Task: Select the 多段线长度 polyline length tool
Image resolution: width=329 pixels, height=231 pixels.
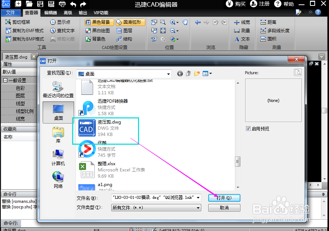Action: tap(275, 31)
